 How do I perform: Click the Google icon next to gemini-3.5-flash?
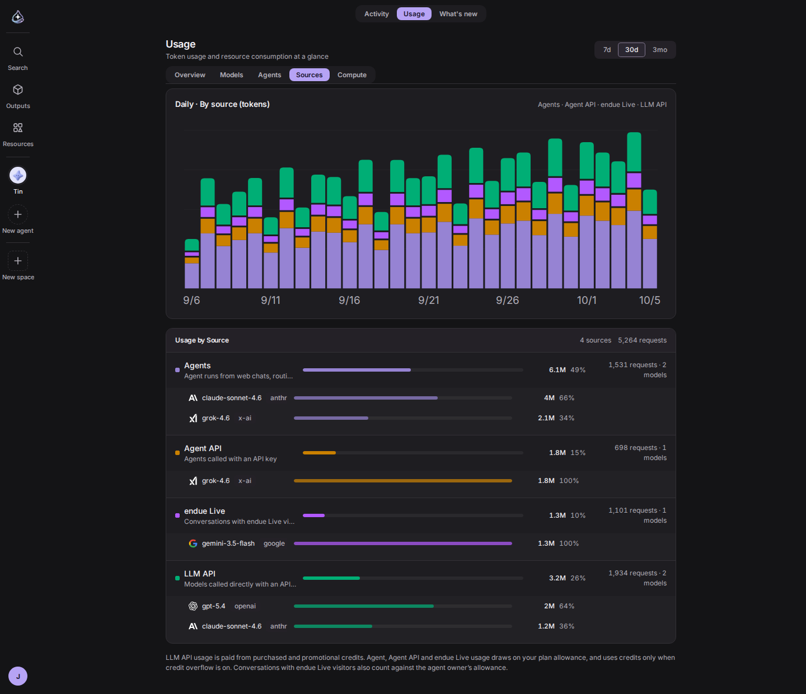click(x=193, y=543)
